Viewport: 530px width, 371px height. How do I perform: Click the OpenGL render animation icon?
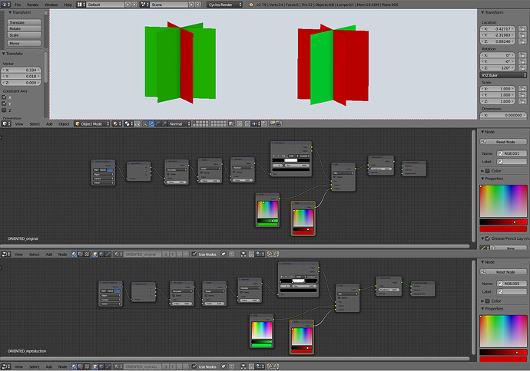click(x=279, y=123)
